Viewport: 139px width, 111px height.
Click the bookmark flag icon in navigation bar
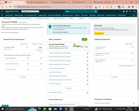(x=2, y=15)
